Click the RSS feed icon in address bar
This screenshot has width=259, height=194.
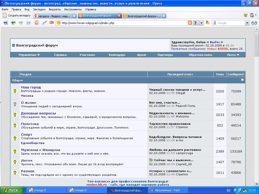click(x=190, y=23)
